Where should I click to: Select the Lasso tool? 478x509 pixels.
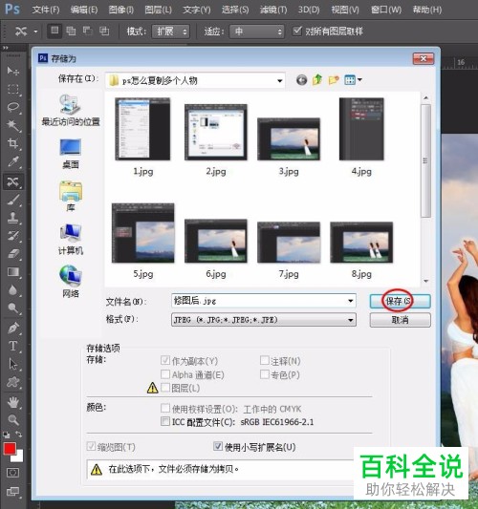coord(13,107)
